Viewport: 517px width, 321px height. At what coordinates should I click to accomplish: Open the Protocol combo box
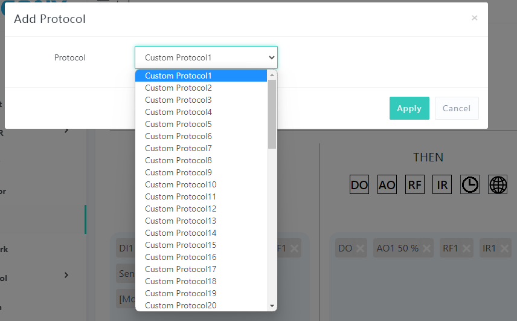[x=206, y=57]
